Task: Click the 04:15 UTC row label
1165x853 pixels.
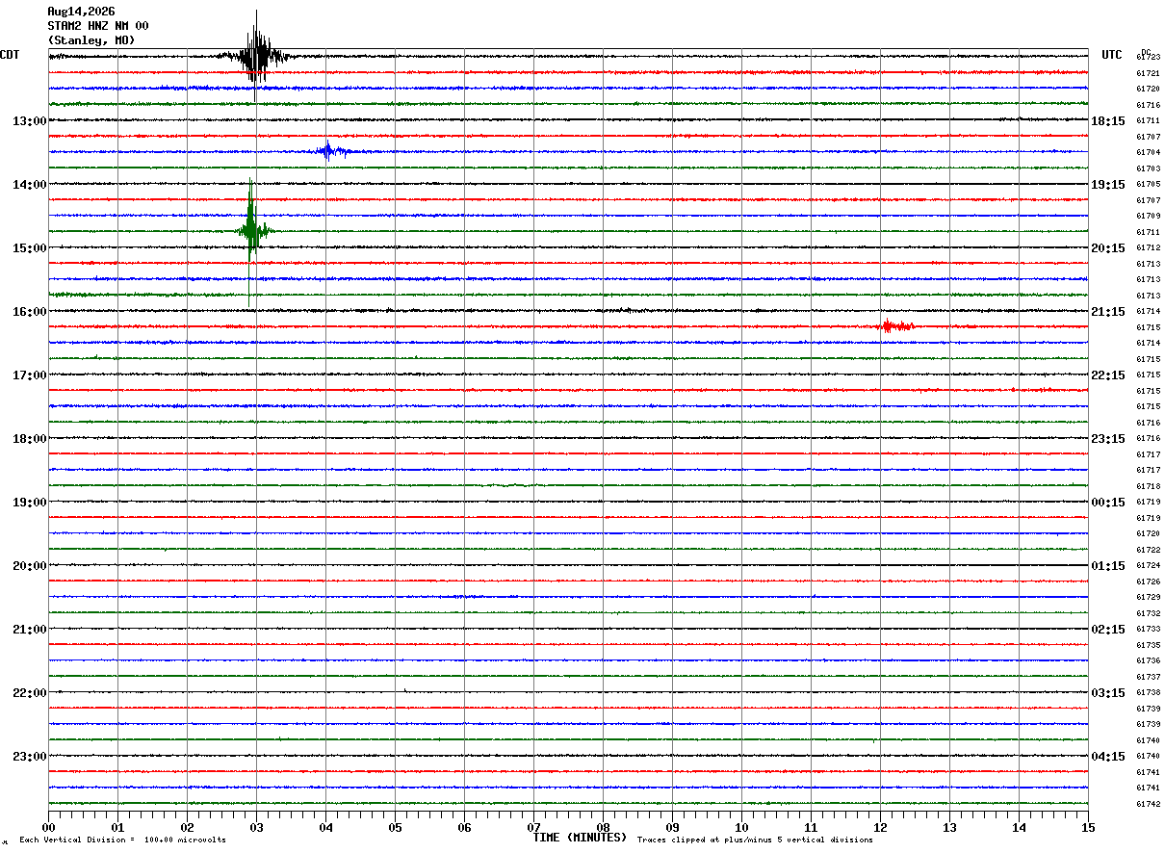Action: coord(1109,757)
